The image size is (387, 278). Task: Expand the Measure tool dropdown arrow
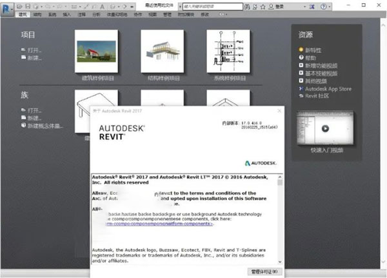tap(80, 6)
